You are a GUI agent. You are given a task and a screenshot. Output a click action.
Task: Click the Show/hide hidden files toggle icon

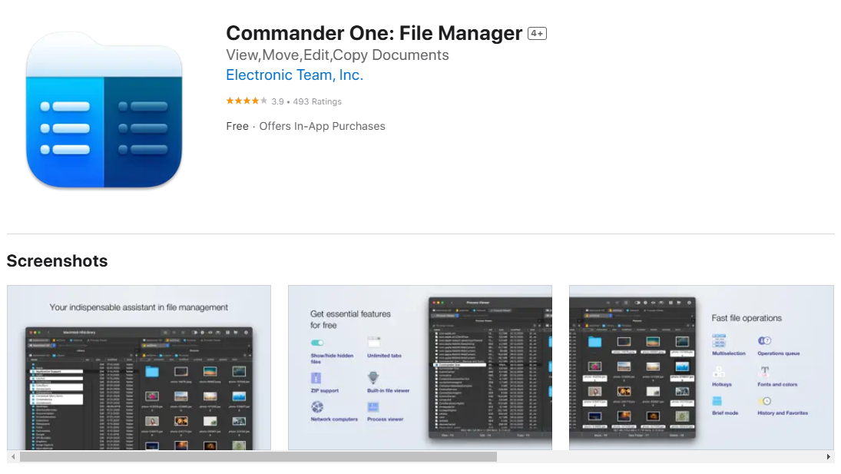click(317, 343)
